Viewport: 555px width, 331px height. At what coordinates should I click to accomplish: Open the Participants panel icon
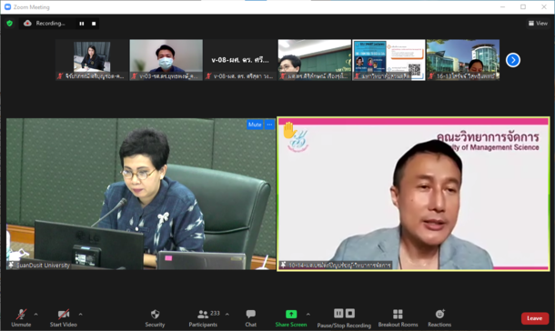(x=203, y=314)
